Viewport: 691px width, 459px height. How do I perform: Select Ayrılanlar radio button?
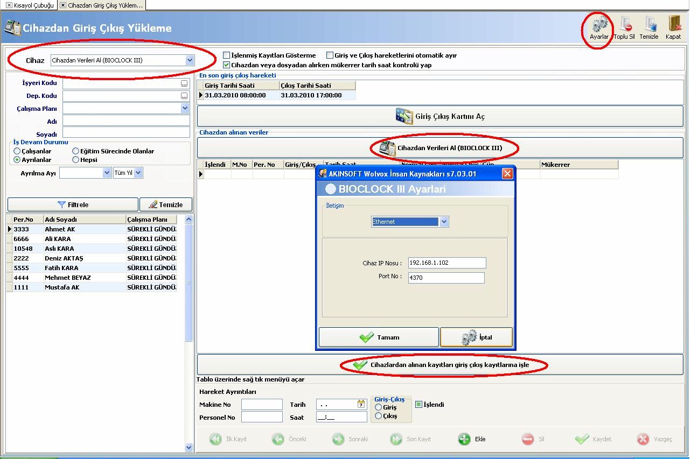pos(17,160)
